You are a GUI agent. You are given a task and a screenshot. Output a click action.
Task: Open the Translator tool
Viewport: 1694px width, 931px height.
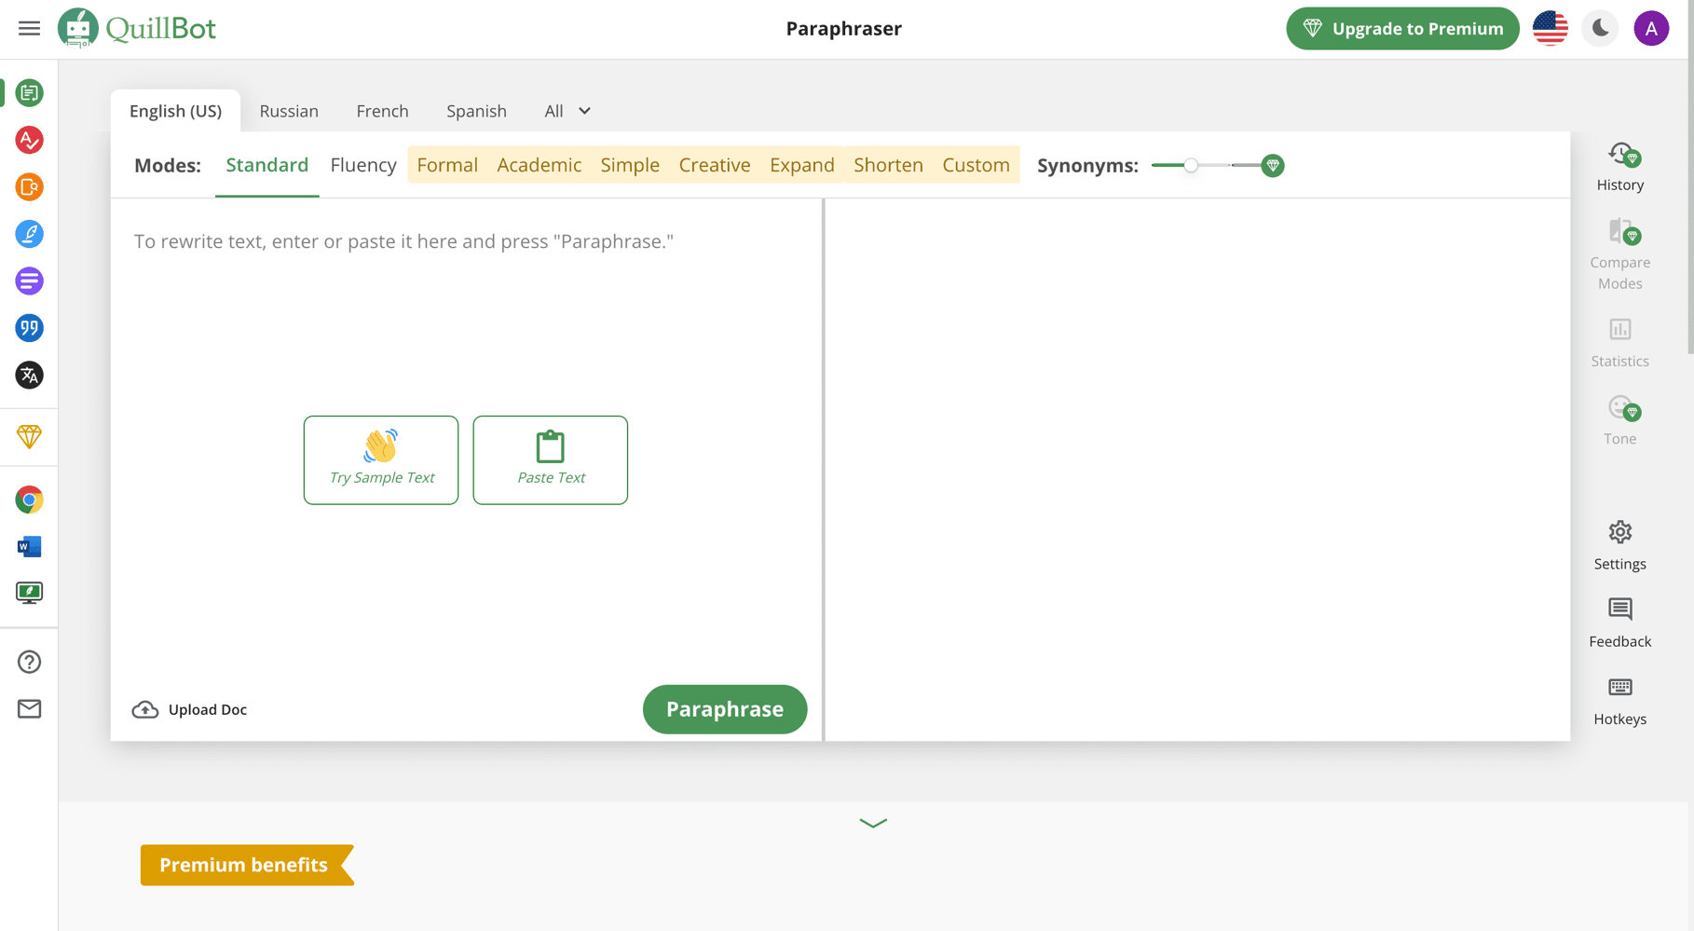click(x=29, y=375)
